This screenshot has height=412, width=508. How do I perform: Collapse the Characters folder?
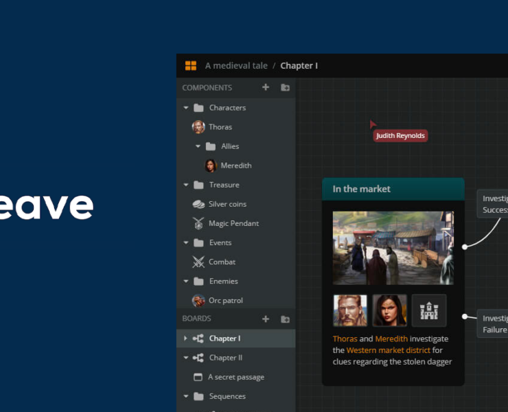coord(186,108)
